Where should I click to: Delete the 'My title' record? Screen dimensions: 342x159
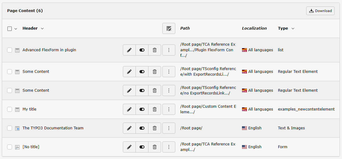pyautogui.click(x=155, y=109)
